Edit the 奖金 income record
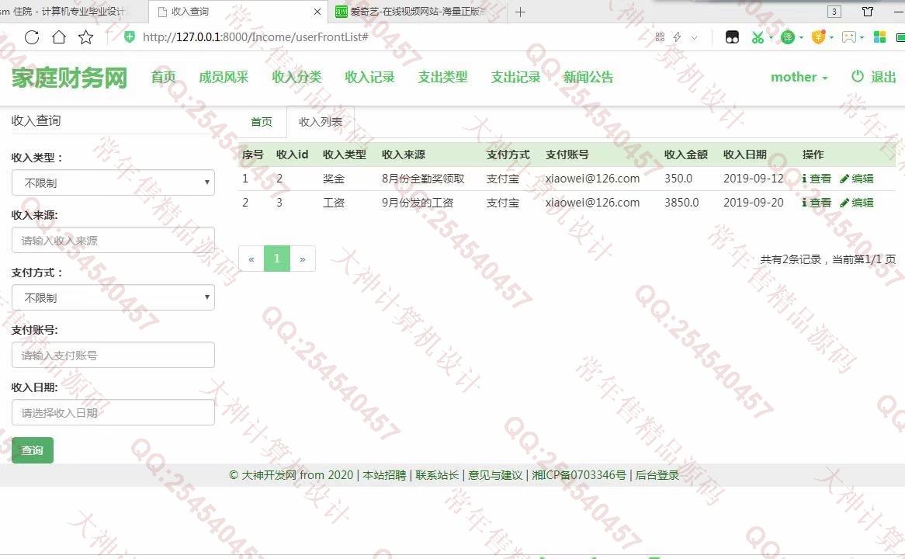Screen dimensions: 905x559 pos(857,179)
